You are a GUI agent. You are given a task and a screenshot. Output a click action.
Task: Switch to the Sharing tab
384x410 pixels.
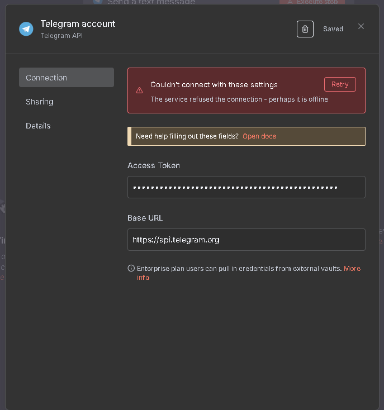[40, 102]
